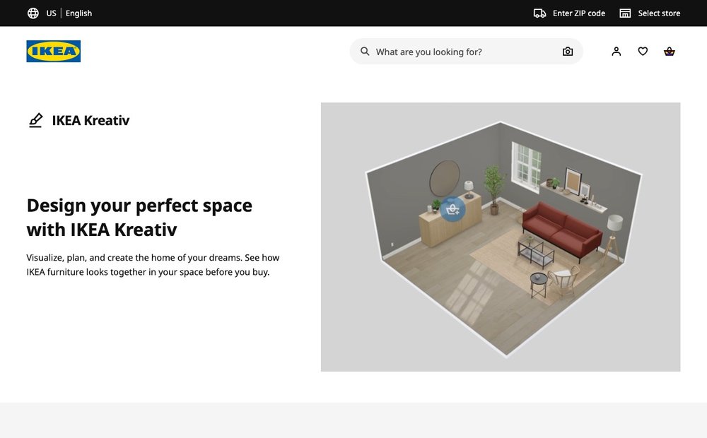Open the shopping basket icon

[669, 52]
